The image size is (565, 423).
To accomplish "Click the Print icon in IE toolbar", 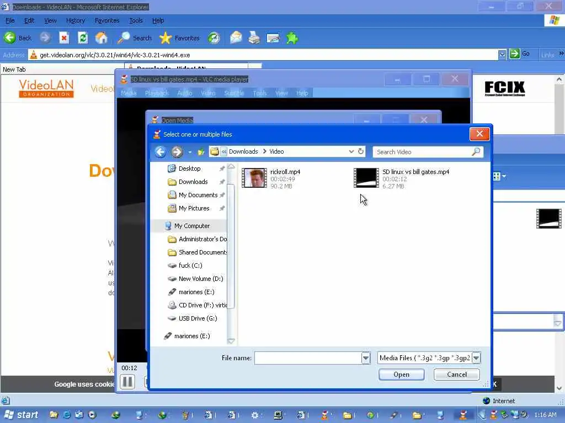I will 254,37.
